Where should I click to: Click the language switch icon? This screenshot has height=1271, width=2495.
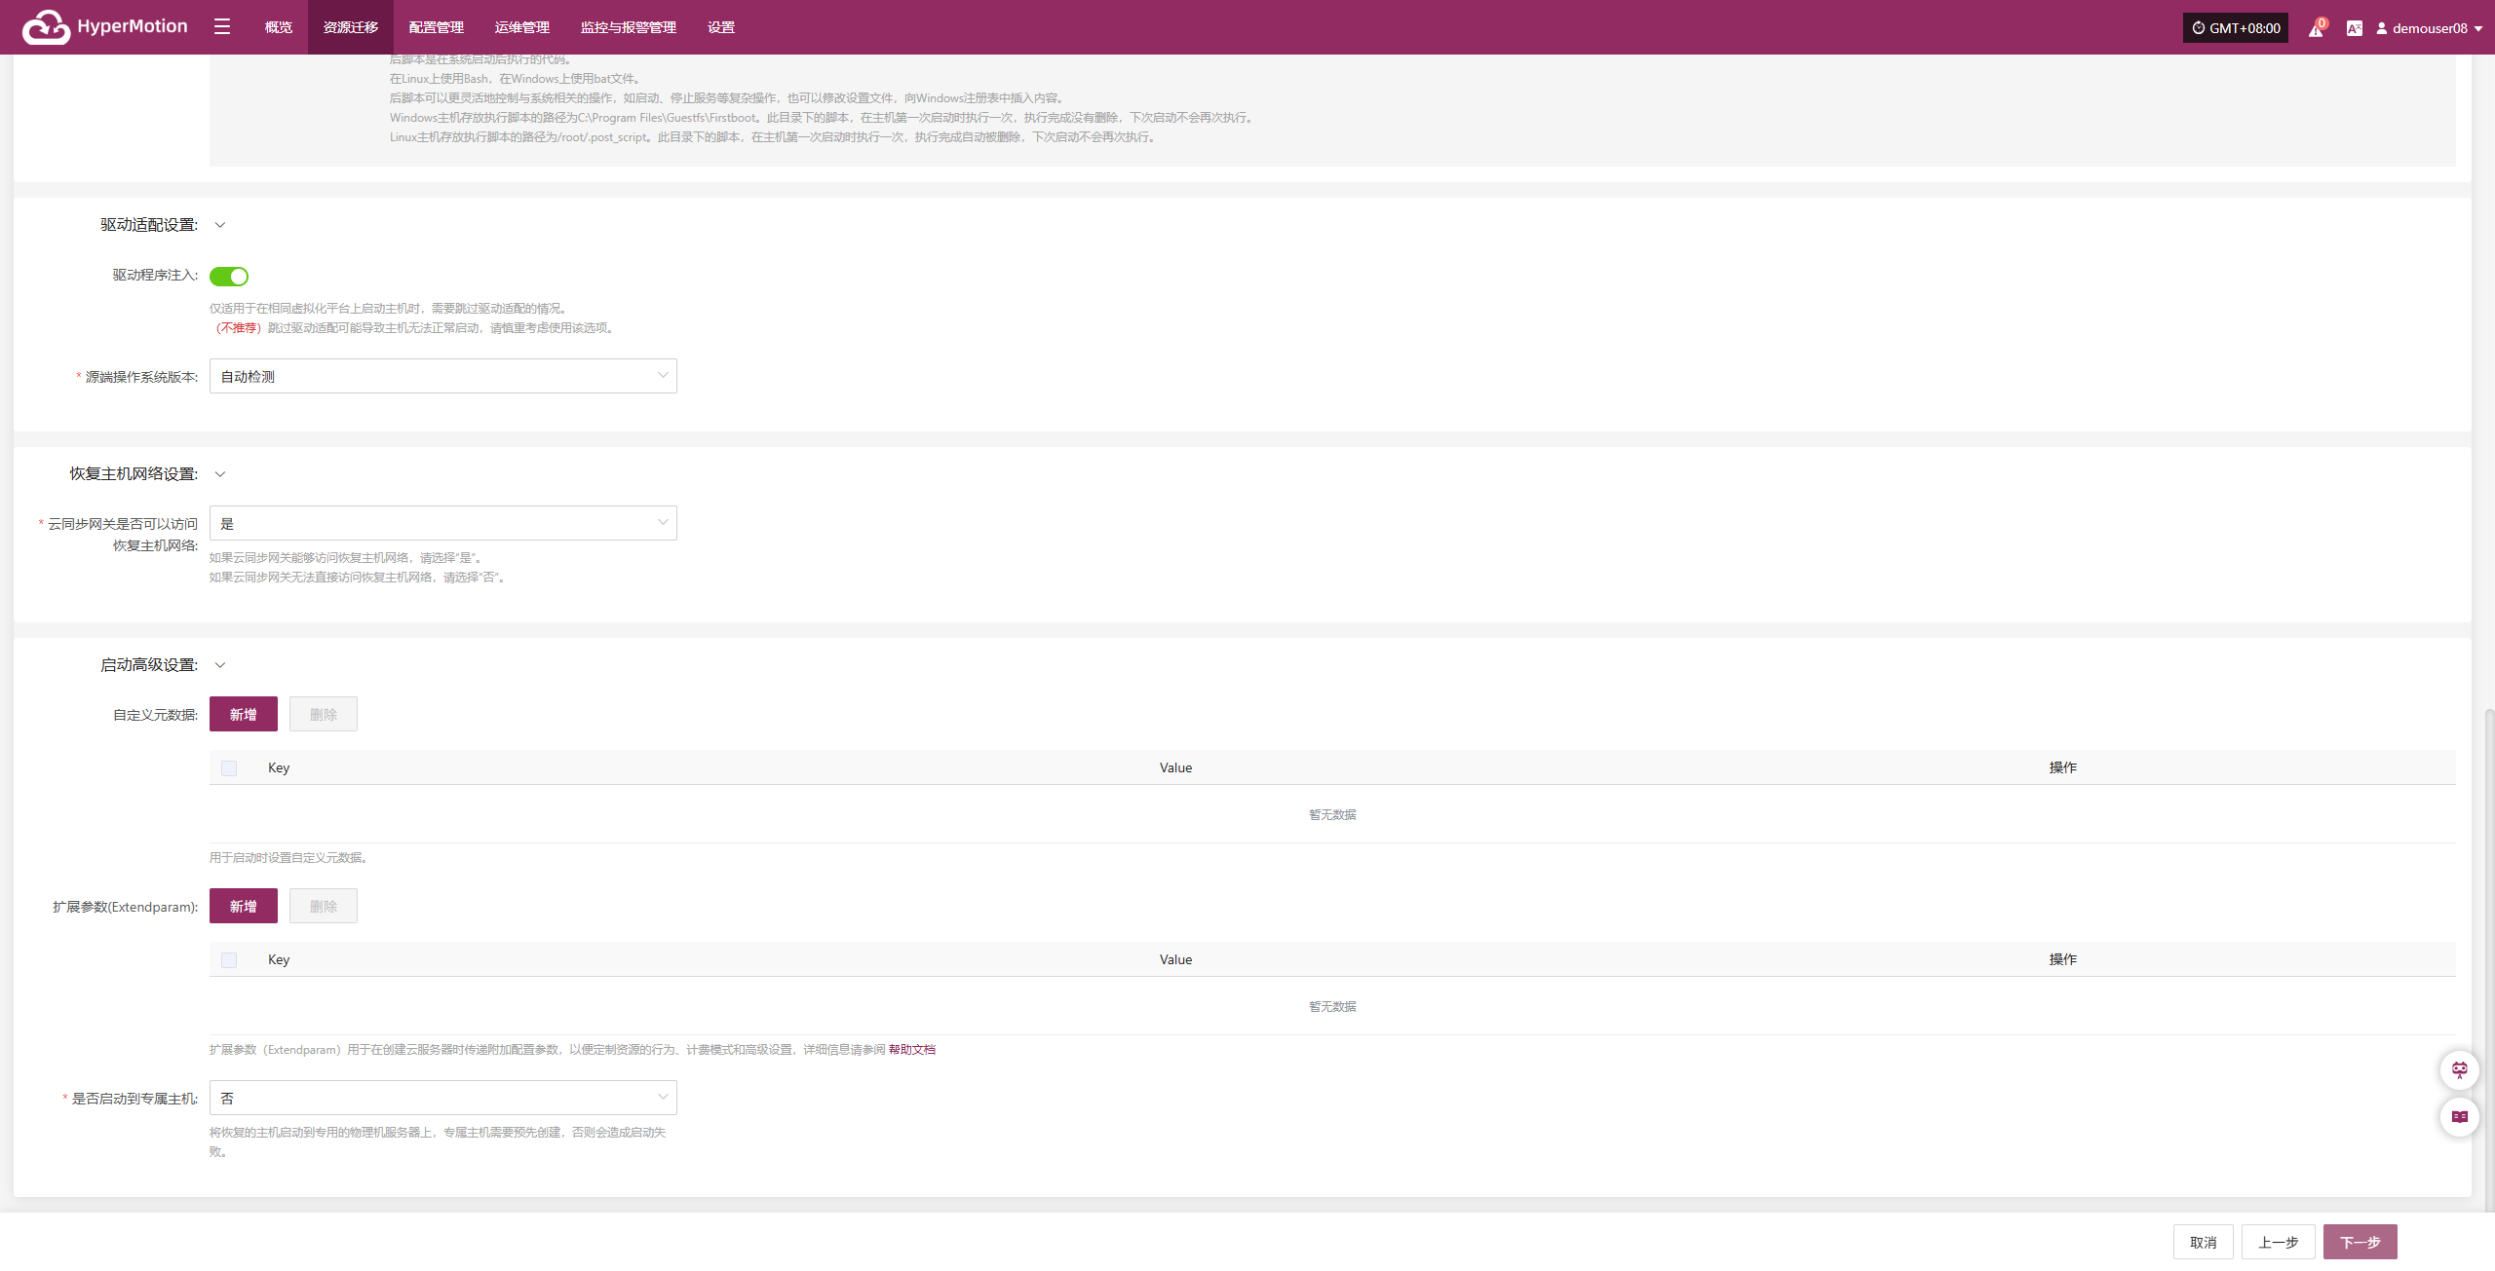pyautogui.click(x=2354, y=28)
